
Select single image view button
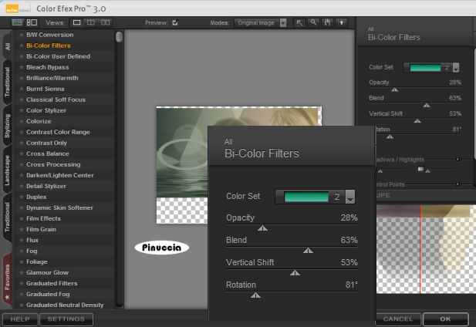[77, 22]
